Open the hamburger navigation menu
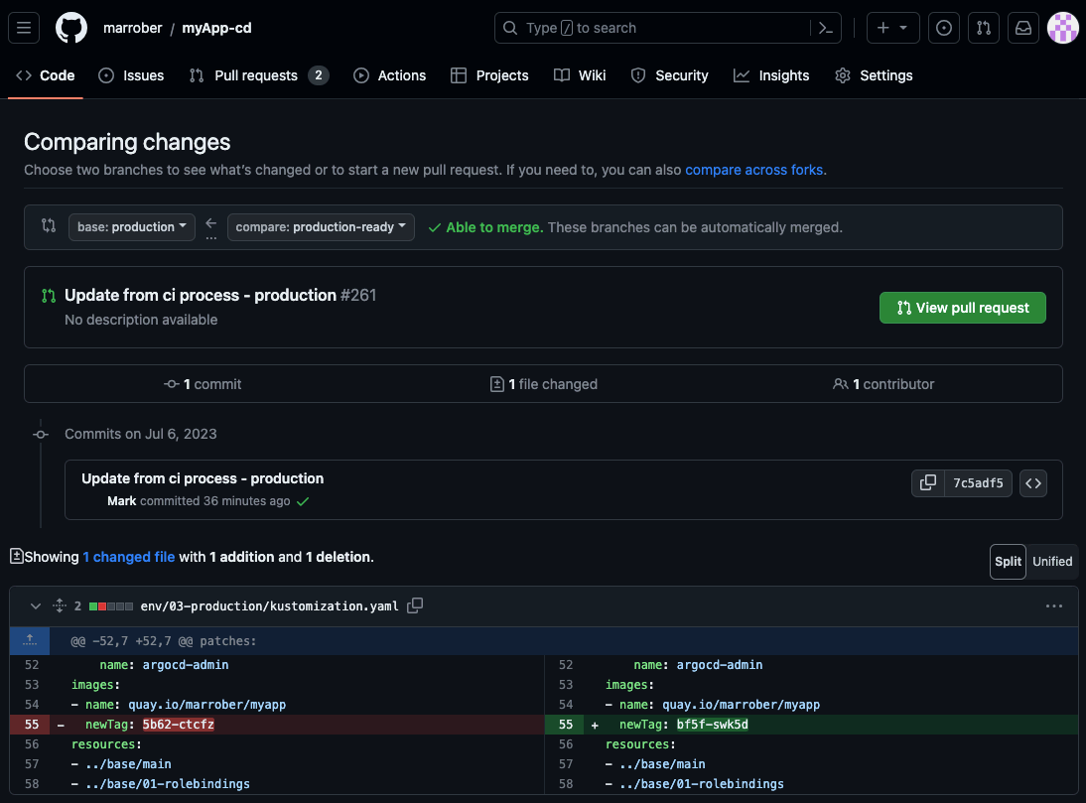The height and width of the screenshot is (803, 1086). [24, 28]
